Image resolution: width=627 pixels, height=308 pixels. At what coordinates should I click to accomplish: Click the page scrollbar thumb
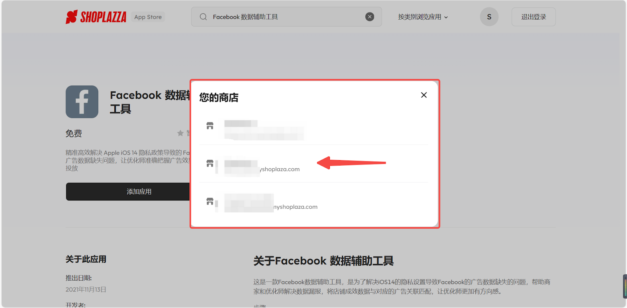coord(625,286)
